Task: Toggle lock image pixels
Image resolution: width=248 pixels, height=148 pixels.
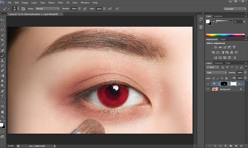Action: pyautogui.click(x=218, y=78)
